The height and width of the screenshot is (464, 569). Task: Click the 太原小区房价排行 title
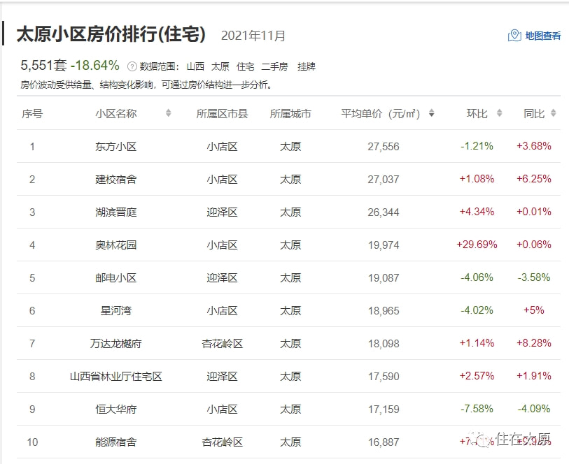pos(111,34)
